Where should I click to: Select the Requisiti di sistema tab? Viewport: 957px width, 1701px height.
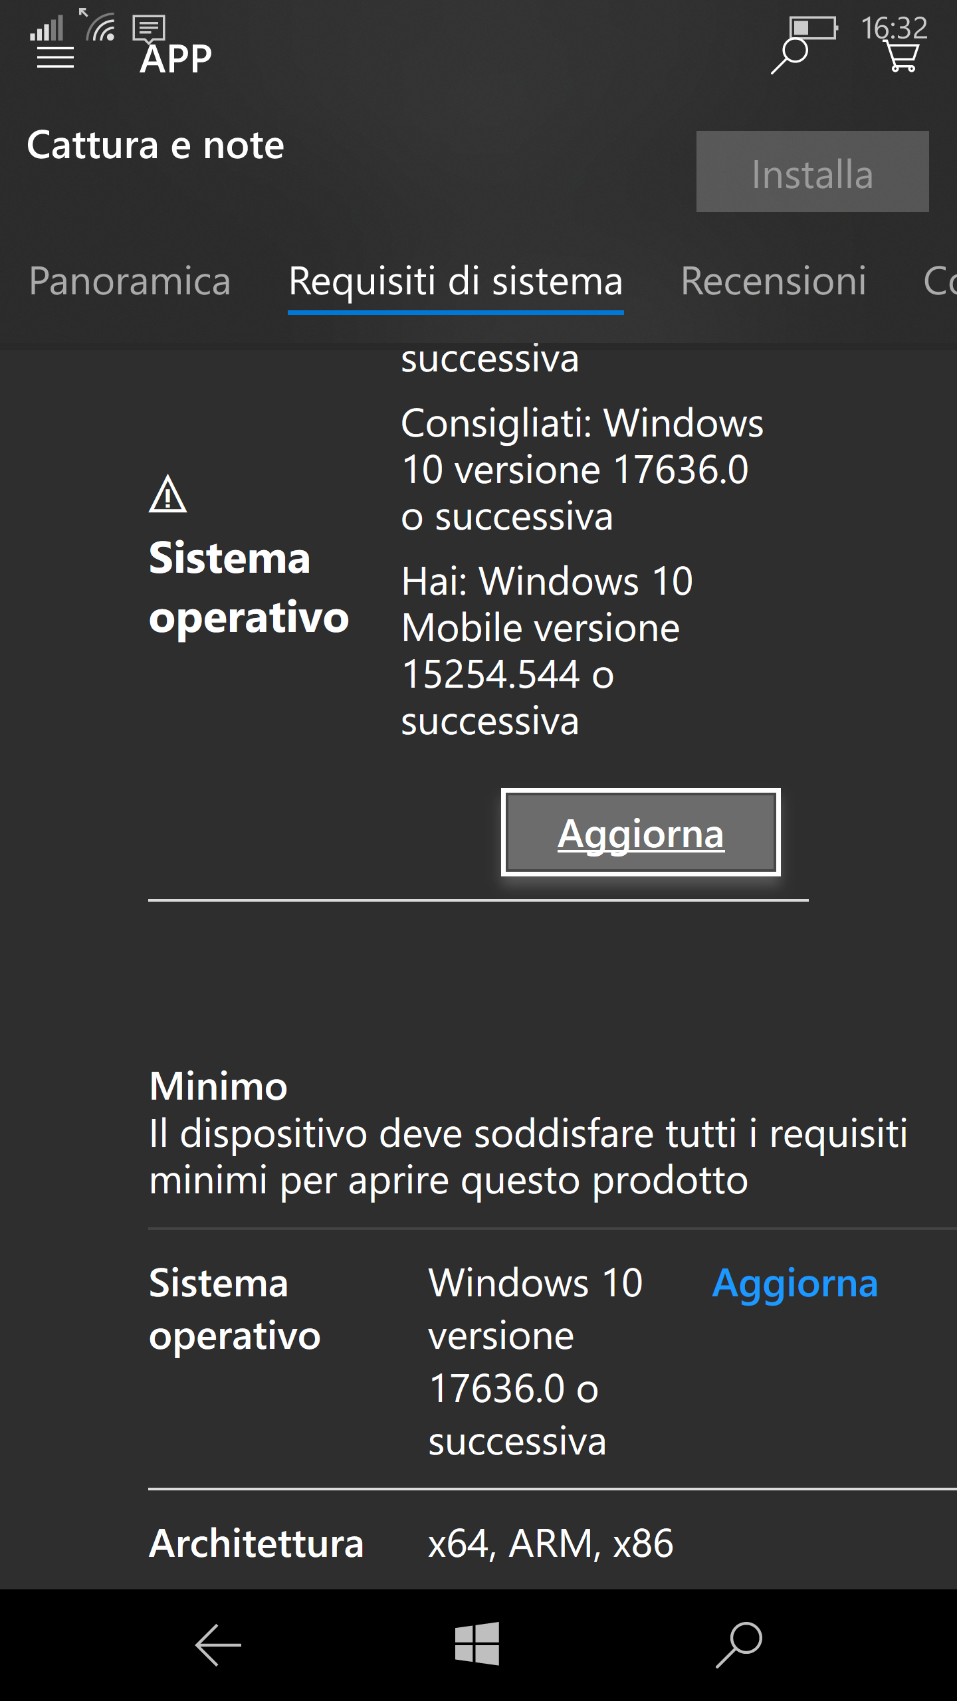coord(455,281)
